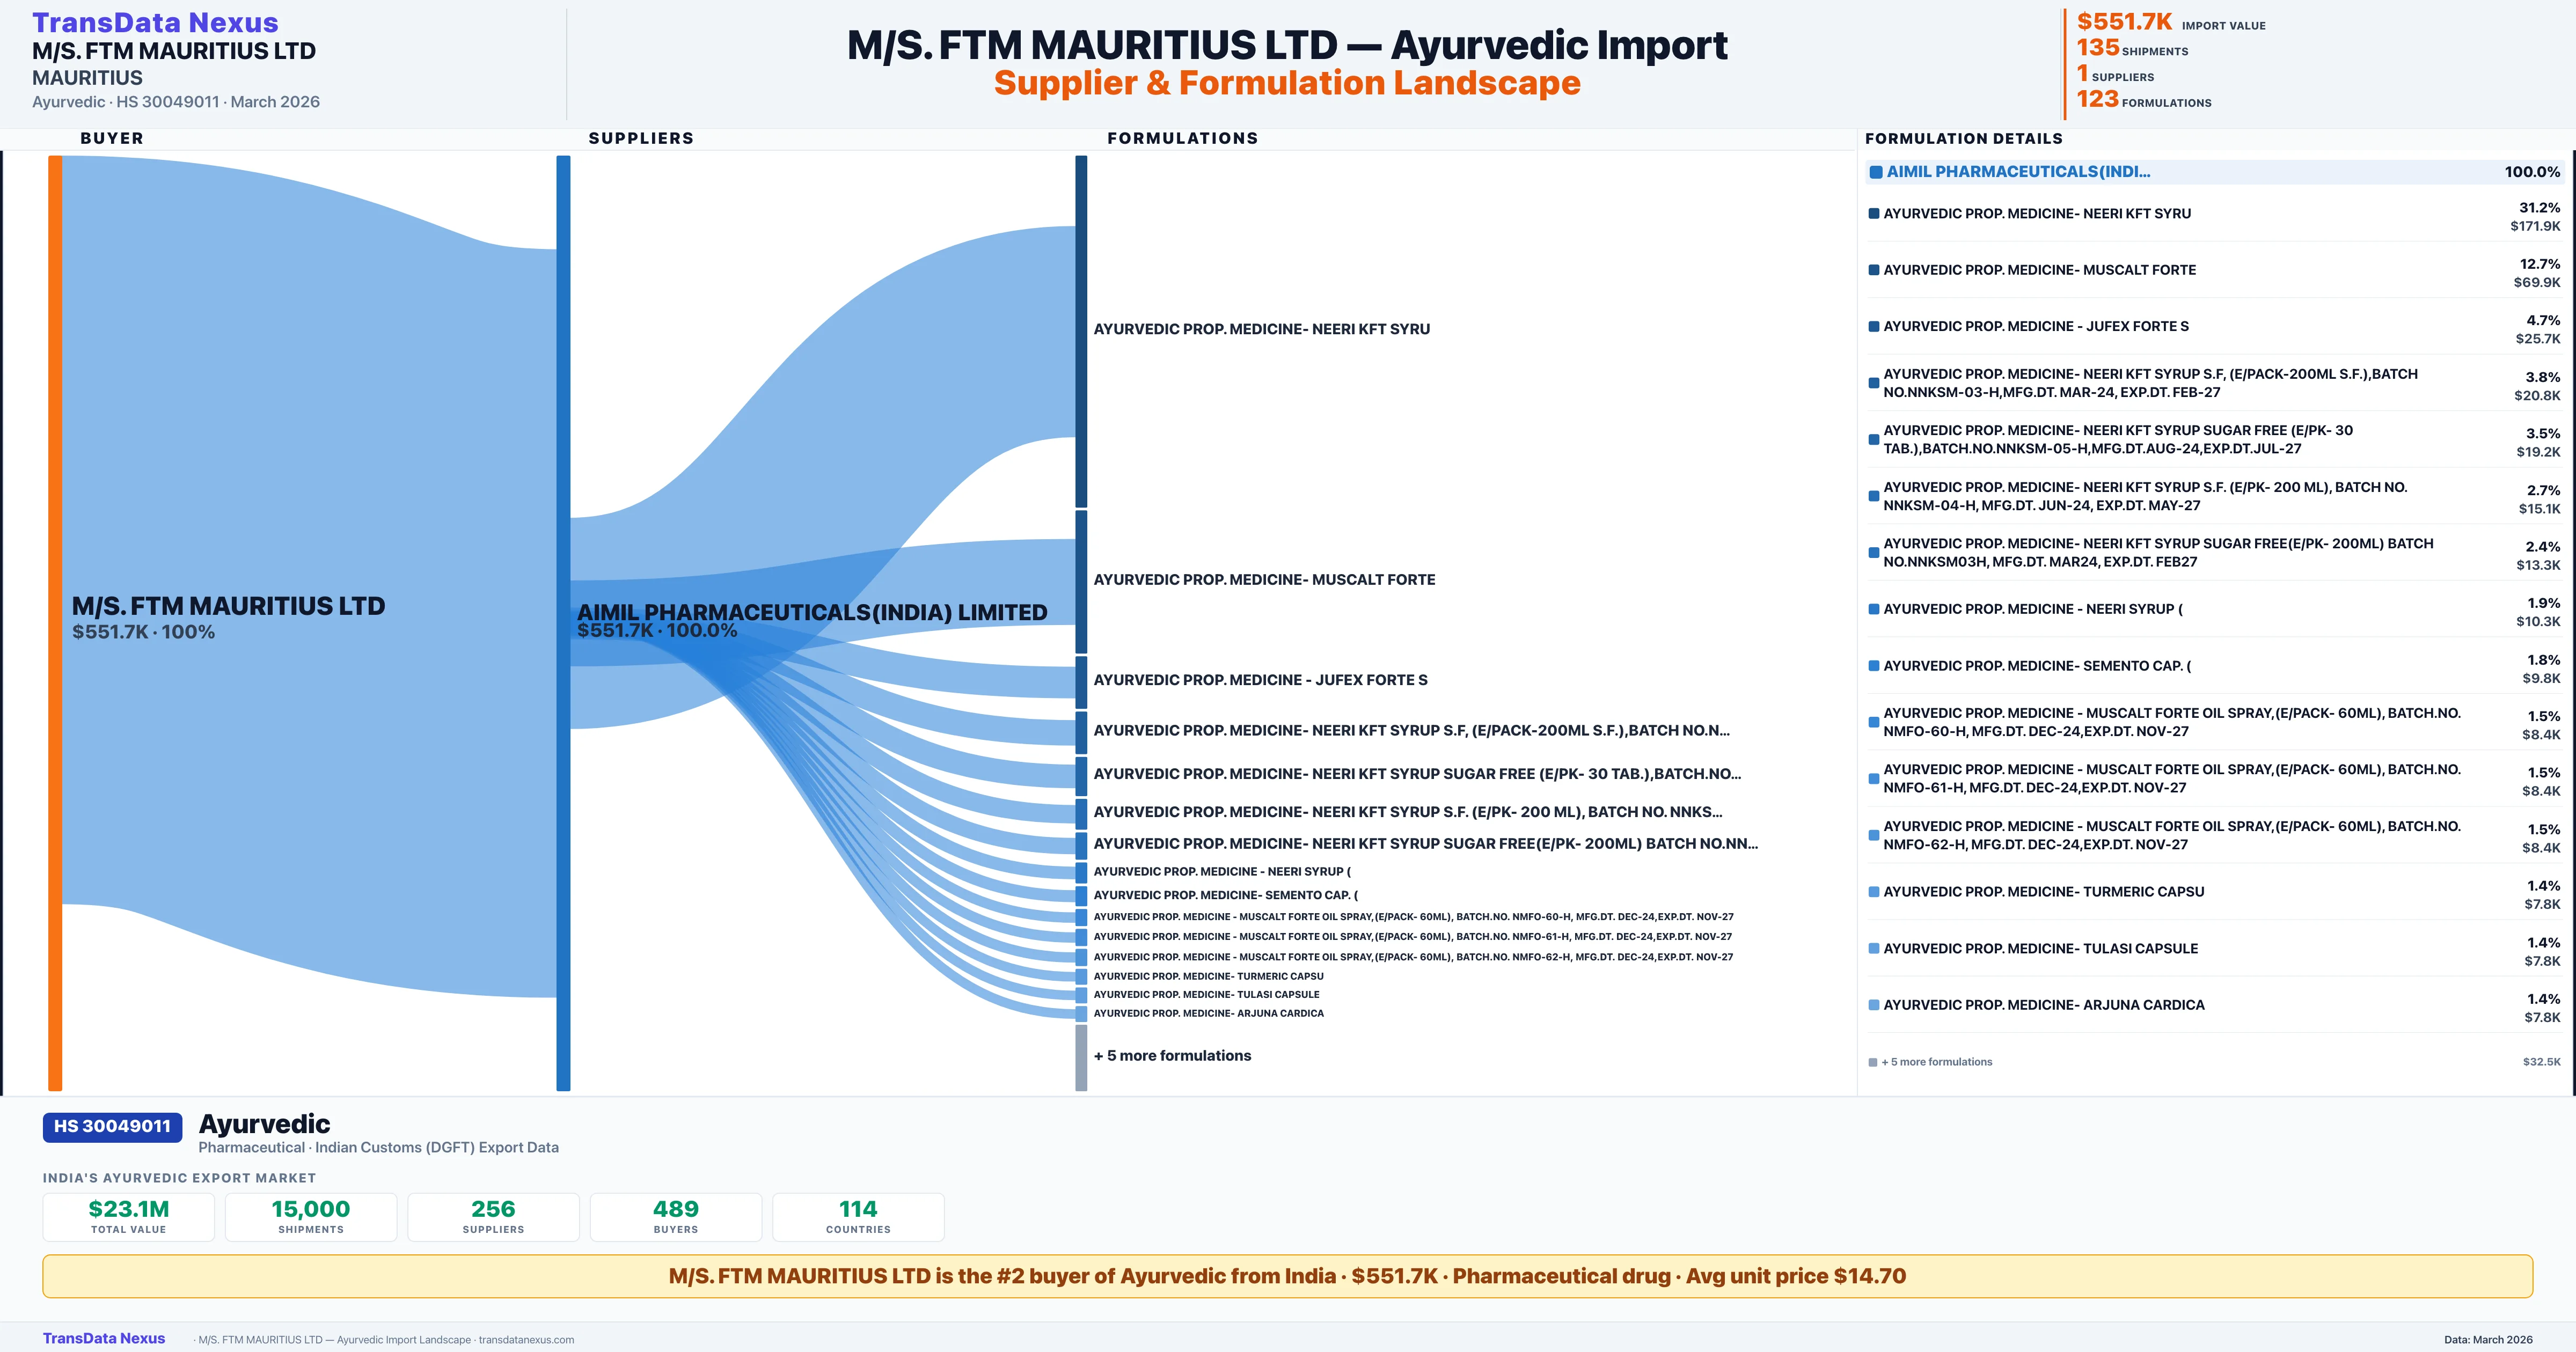Screen dimensions: 2576x1352
Task: Click the 114 Countries stat card
Action: click(858, 1216)
